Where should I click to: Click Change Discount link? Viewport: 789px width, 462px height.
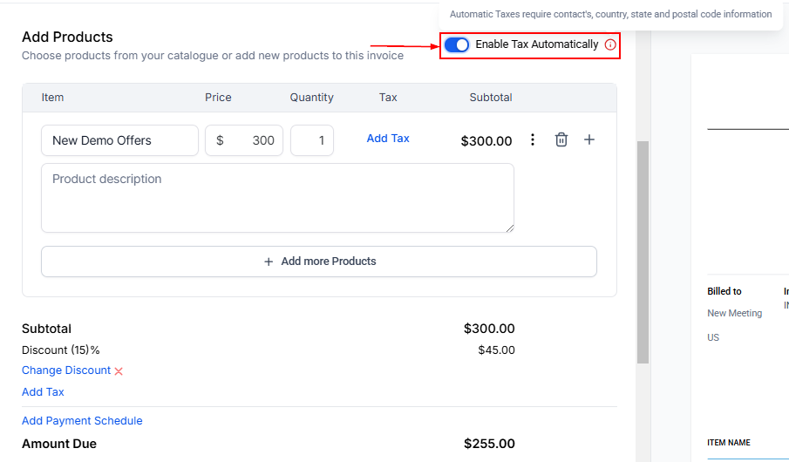point(66,370)
